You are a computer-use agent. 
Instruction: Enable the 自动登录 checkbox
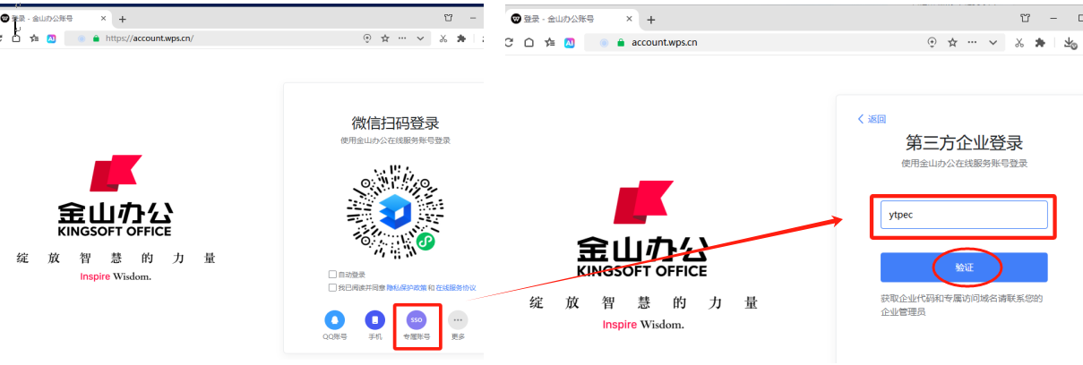pos(332,275)
